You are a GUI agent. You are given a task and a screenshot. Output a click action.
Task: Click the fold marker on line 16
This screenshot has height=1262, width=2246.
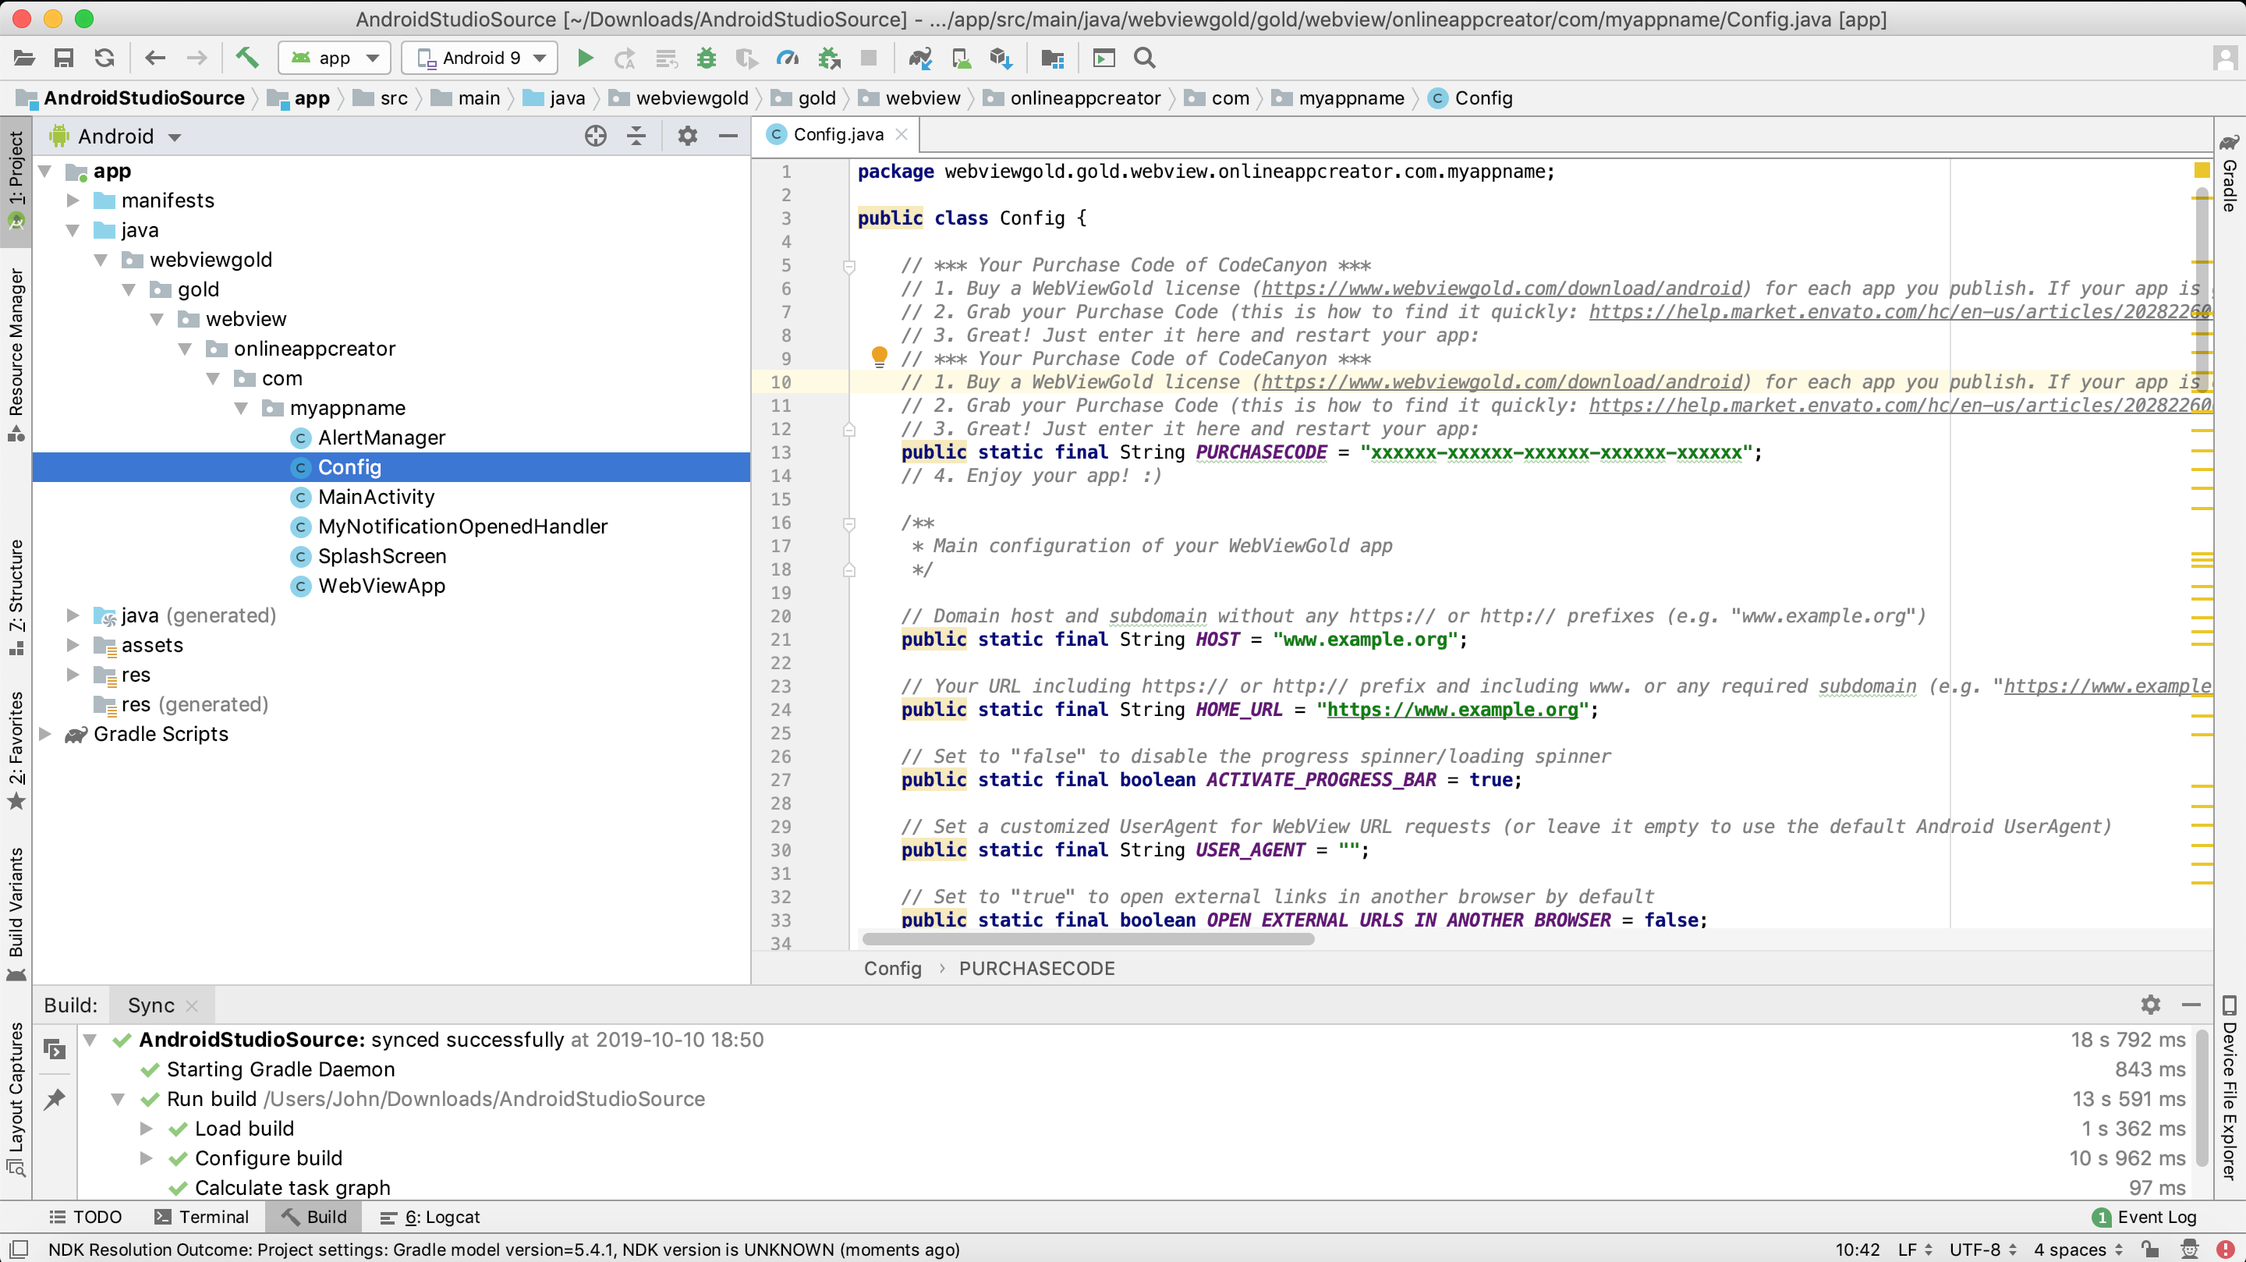pos(848,523)
